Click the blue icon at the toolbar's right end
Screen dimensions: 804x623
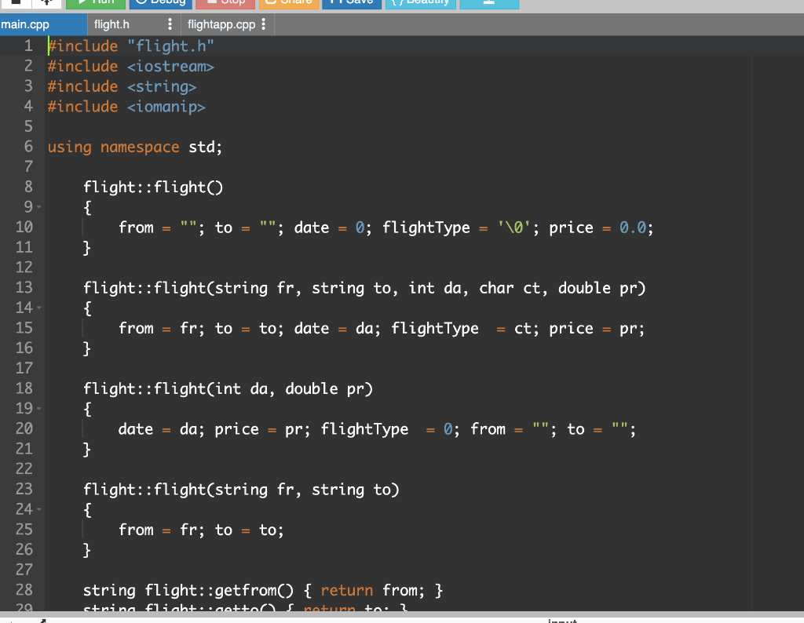pos(488,3)
